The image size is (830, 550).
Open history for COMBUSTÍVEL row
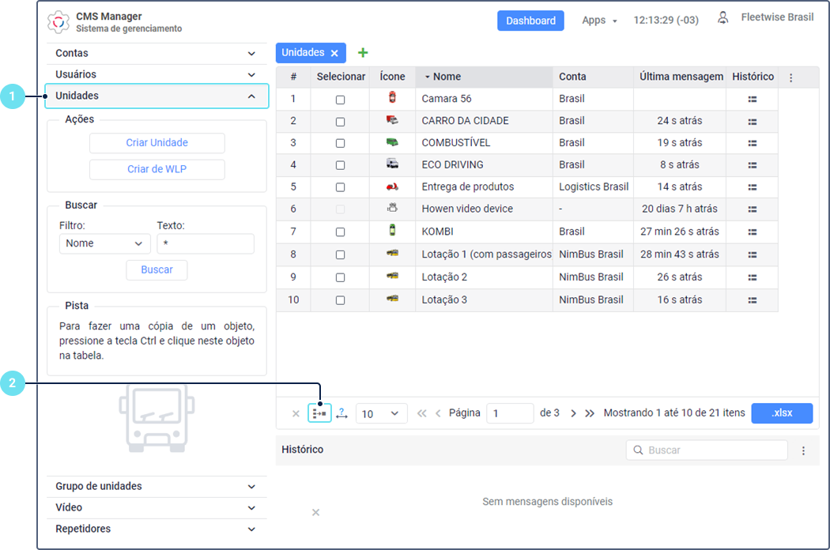753,143
